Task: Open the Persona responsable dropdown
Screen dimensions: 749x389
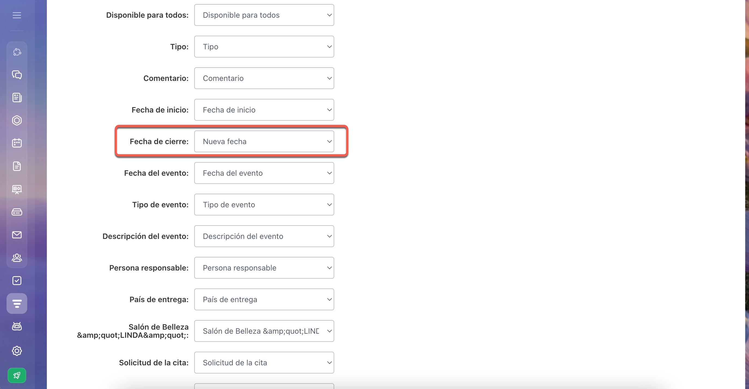Action: (x=264, y=268)
